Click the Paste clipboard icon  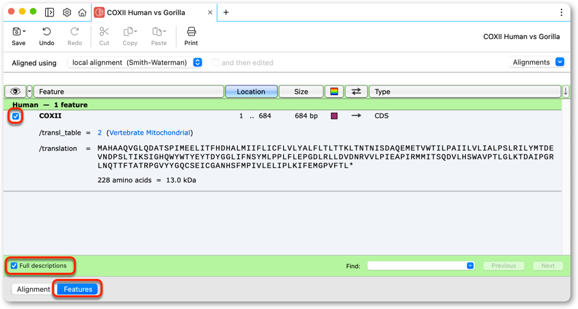coord(157,31)
